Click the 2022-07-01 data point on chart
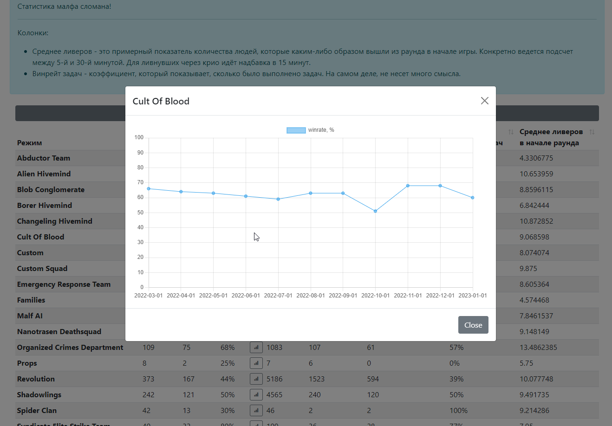Screen dimensions: 612x426 click(x=278, y=199)
